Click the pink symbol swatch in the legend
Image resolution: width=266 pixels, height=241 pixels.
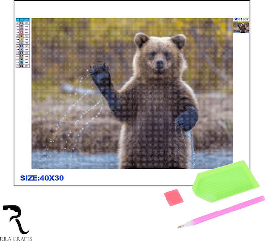click(22, 33)
